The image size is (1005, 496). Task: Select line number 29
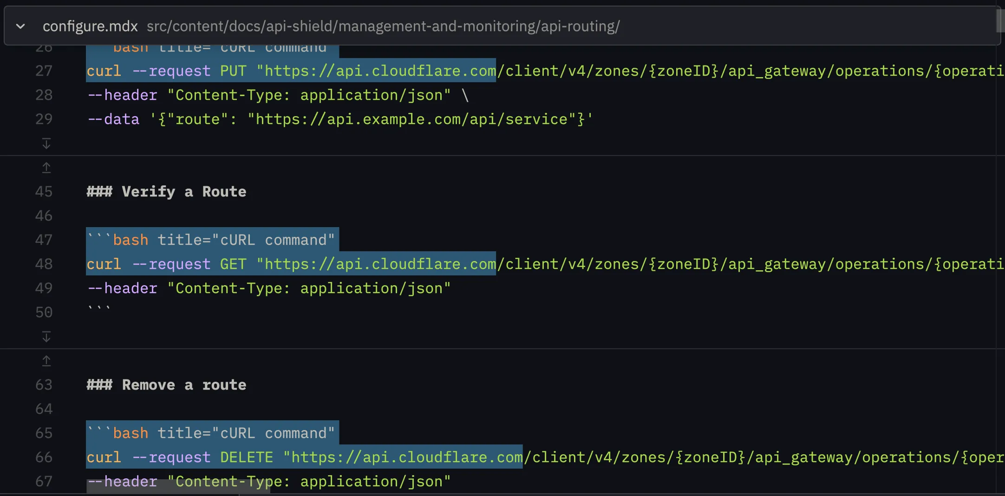44,119
